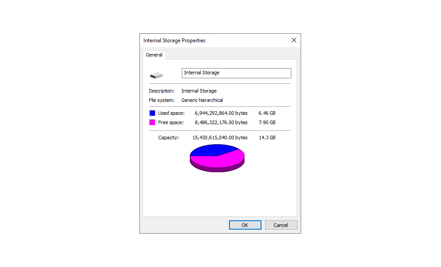This screenshot has width=441, height=267.
Task: Click the magenta Free space color swatch
Action: click(x=152, y=122)
